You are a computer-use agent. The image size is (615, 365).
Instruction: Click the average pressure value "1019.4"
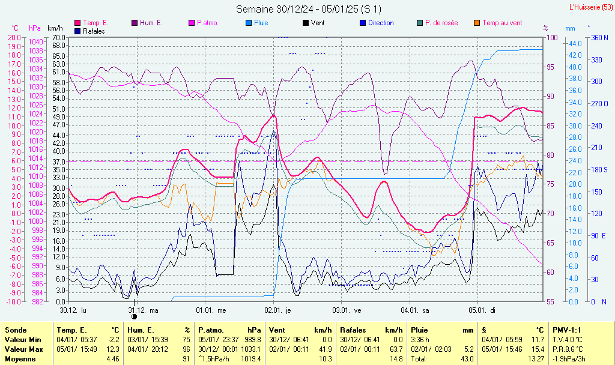(251, 359)
